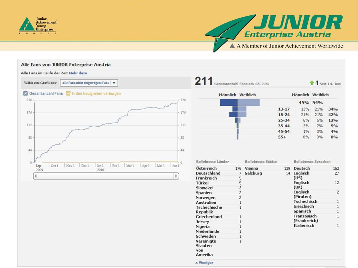
Task: Click the Salzburg city row
Action: tap(267, 173)
